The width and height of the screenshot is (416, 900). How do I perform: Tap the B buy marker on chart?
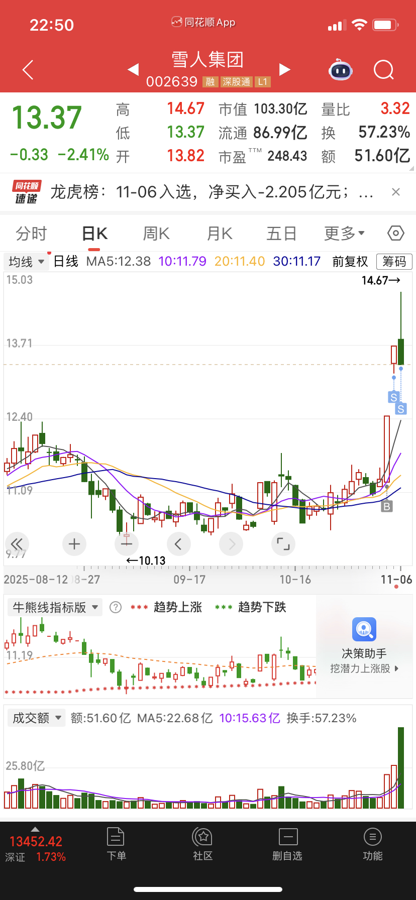[x=386, y=506]
